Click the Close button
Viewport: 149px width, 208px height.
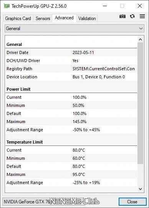coord(132,201)
